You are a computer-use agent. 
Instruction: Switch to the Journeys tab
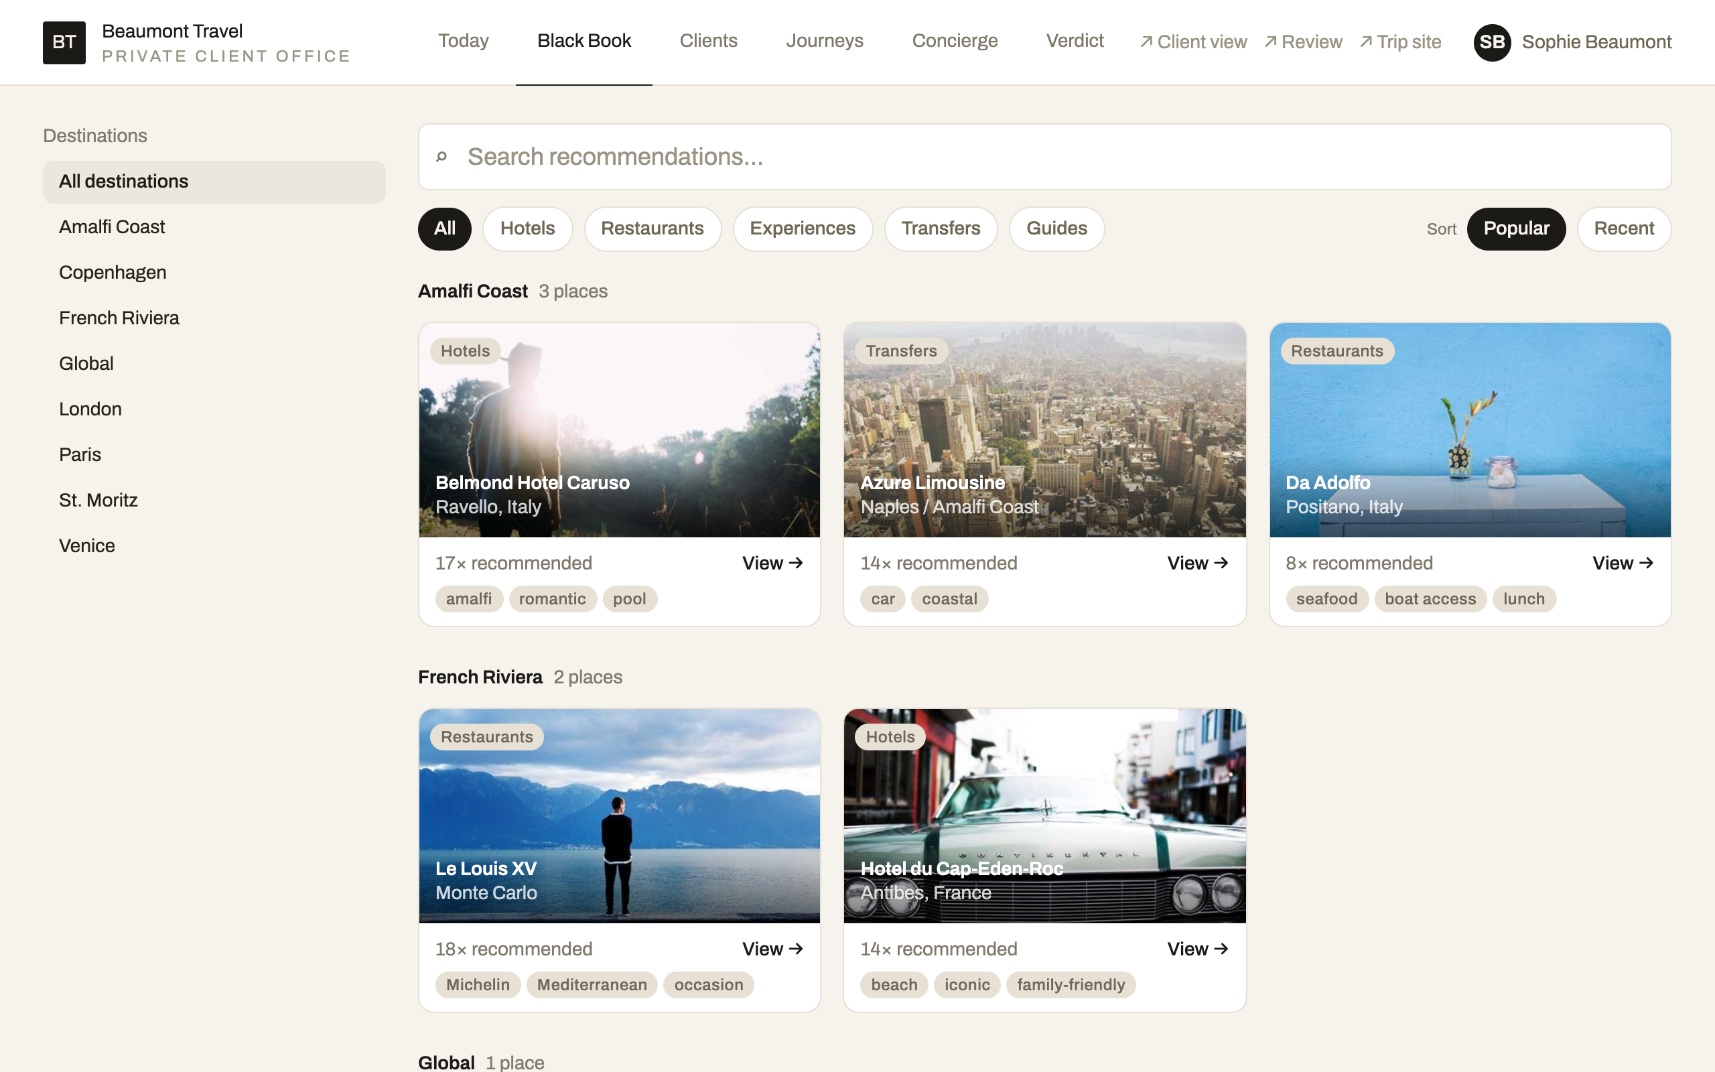[824, 41]
